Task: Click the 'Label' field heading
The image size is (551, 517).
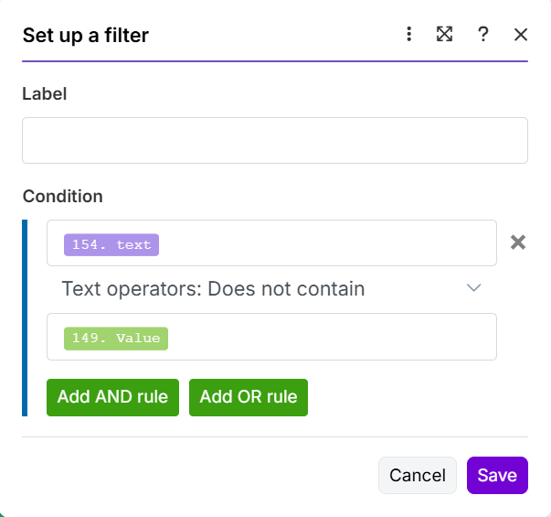Action: pyautogui.click(x=45, y=93)
